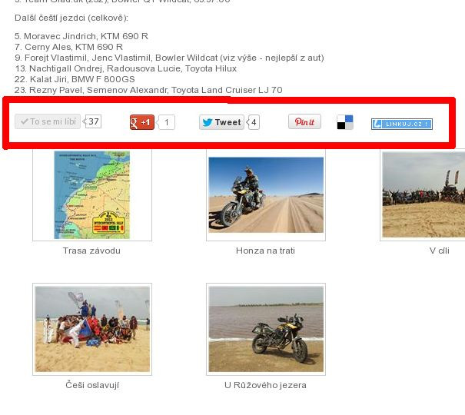The width and height of the screenshot is (465, 415).
Task: Click the 'U Růžového jezera' caption
Action: click(265, 385)
